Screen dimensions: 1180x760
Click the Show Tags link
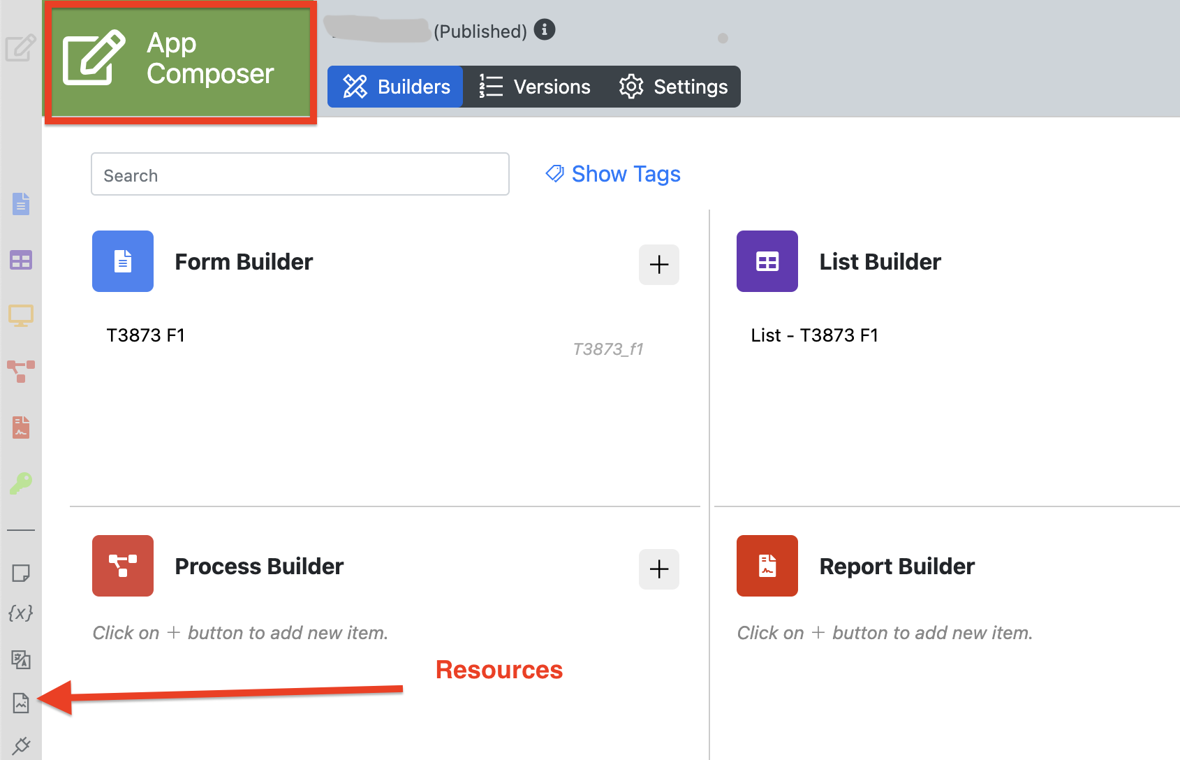(x=613, y=174)
